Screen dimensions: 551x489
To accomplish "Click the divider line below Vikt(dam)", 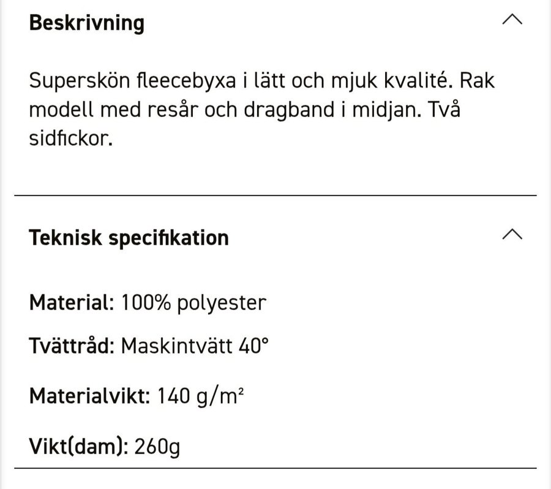I will [275, 469].
